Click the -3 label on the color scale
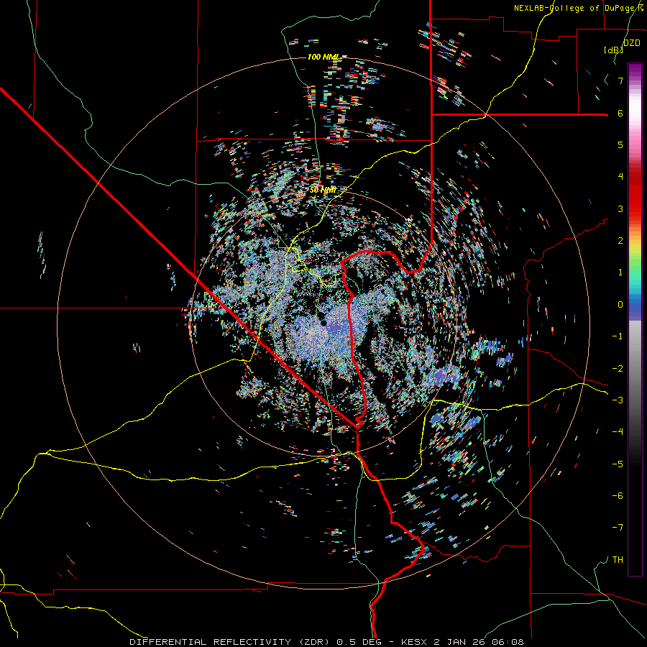 click(x=618, y=400)
